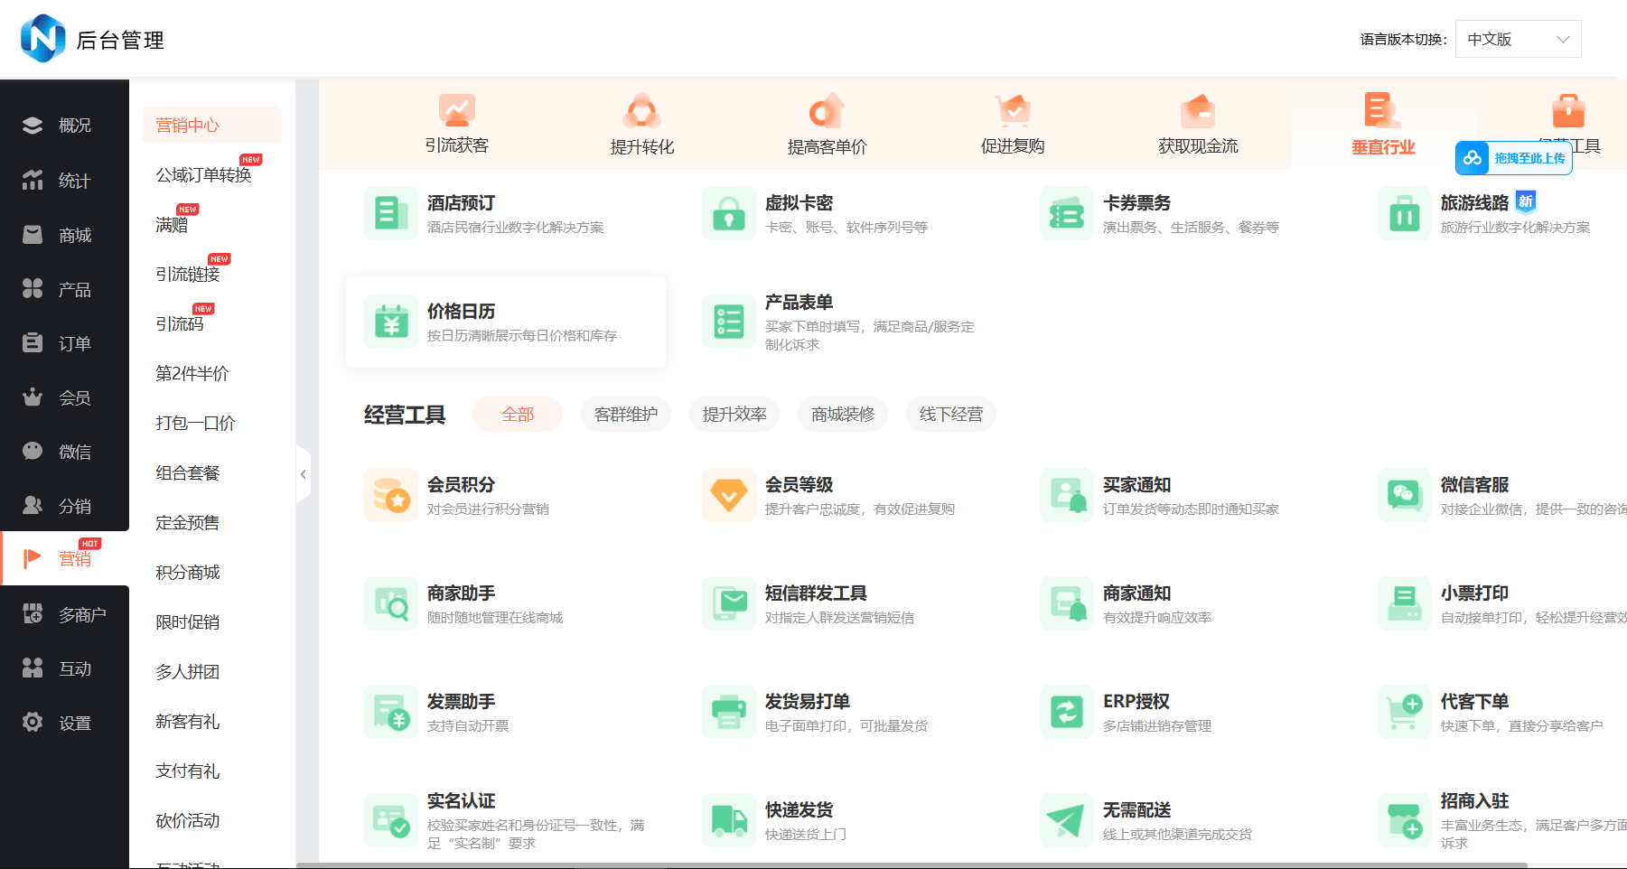Click the 招商入驻 entry
This screenshot has width=1627, height=869.
(x=1476, y=800)
